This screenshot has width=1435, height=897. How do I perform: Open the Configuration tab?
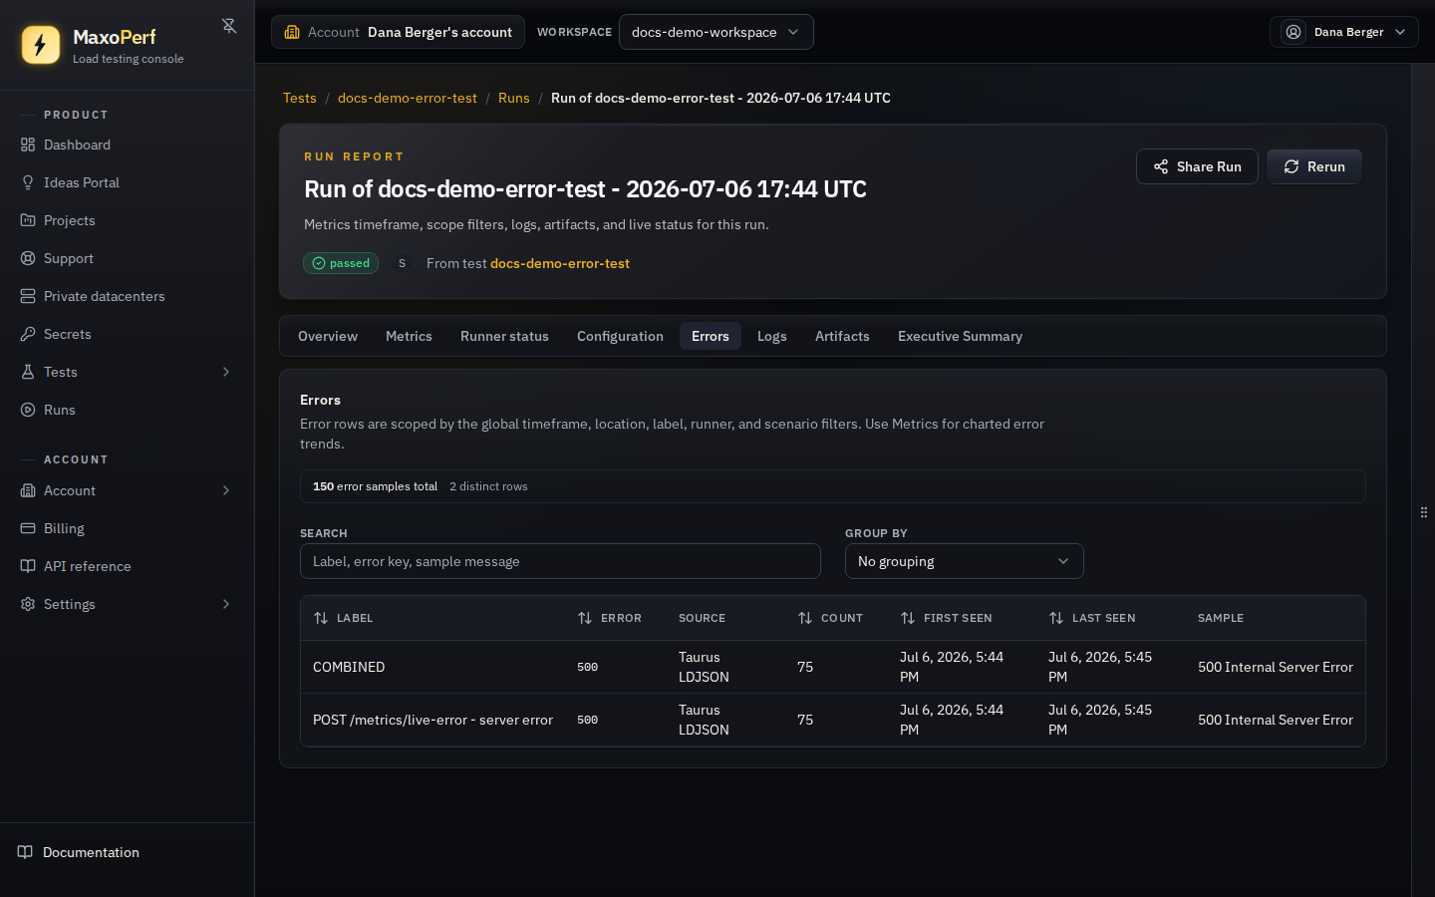pos(620,336)
